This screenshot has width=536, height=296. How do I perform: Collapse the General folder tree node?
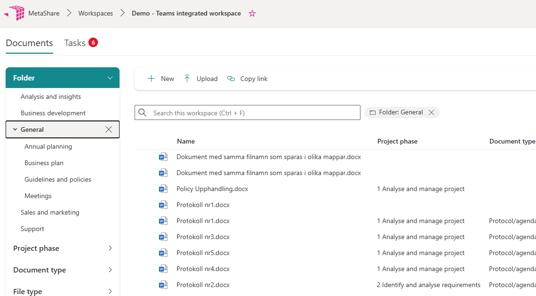[15, 129]
